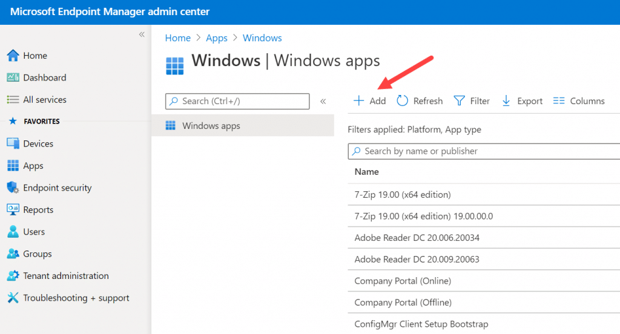Click magnifier icon in Search (Ctrl+/) box

(174, 101)
